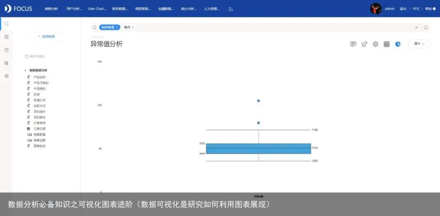Select the pie chart type icon
Image resolution: width=440 pixels, height=216 pixels.
[x=398, y=44]
